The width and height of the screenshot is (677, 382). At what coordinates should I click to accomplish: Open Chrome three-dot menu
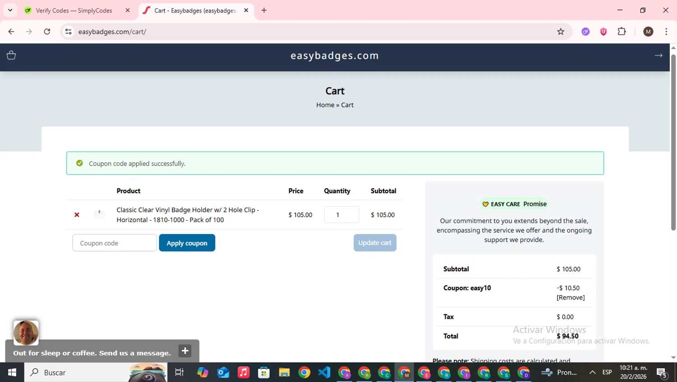click(x=666, y=32)
